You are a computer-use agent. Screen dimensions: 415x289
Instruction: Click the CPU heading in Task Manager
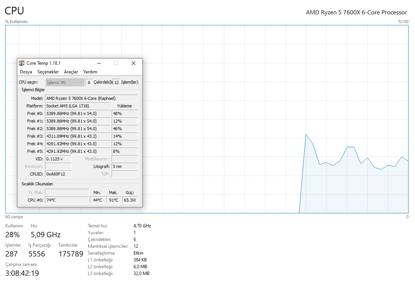click(x=14, y=11)
